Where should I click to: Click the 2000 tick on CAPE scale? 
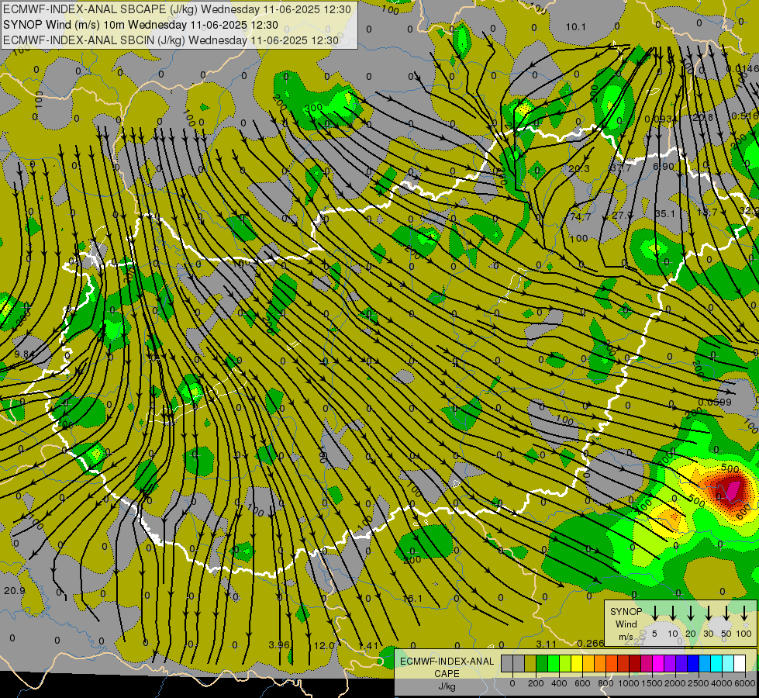pos(675,683)
